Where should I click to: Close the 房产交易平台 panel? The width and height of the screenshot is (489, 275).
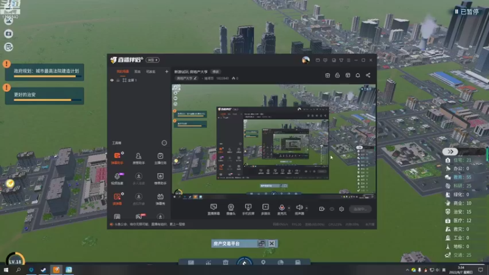[271, 243]
